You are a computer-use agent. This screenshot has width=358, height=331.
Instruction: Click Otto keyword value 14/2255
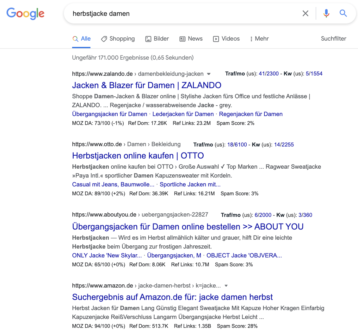pos(284,145)
